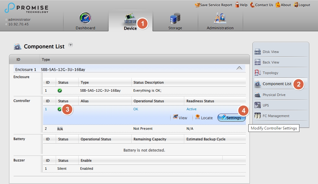Viewport: 318px width, 184px height.
Task: Click the help question mark beside Component List
Action: pos(71,45)
